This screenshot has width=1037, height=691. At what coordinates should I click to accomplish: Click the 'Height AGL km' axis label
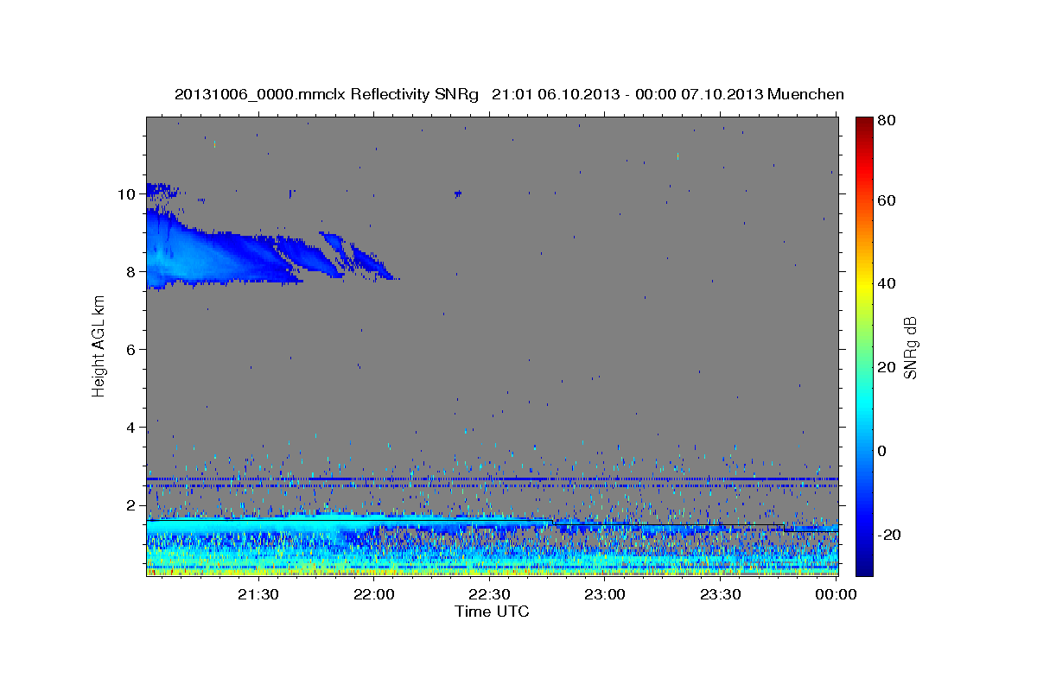99,345
